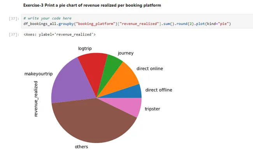This screenshot has width=253, height=157.
Task: Click the rotated revenue_realized axis label
Action: (x=36, y=99)
